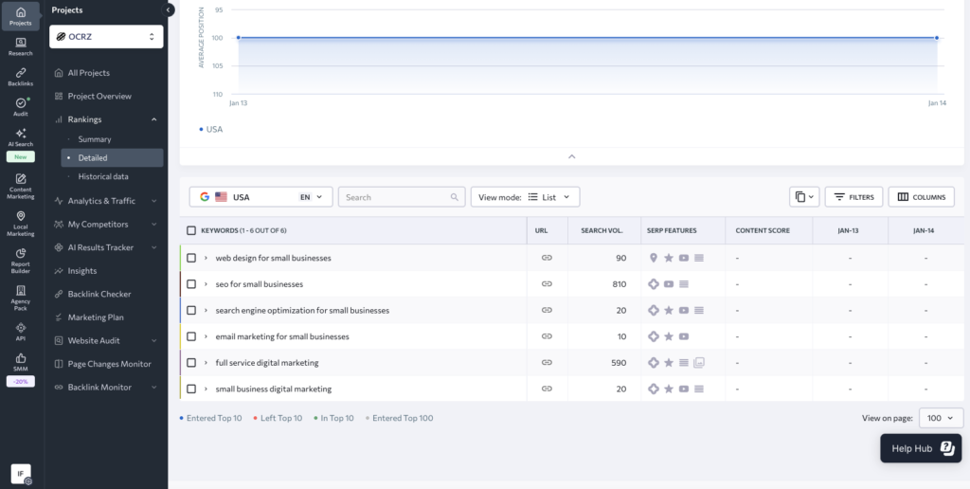Go to Summary under Rankings
970x489 pixels.
tap(95, 139)
